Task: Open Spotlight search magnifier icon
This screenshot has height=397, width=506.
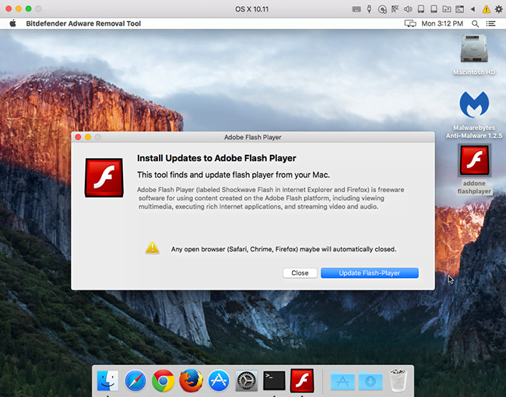Action: click(476, 23)
